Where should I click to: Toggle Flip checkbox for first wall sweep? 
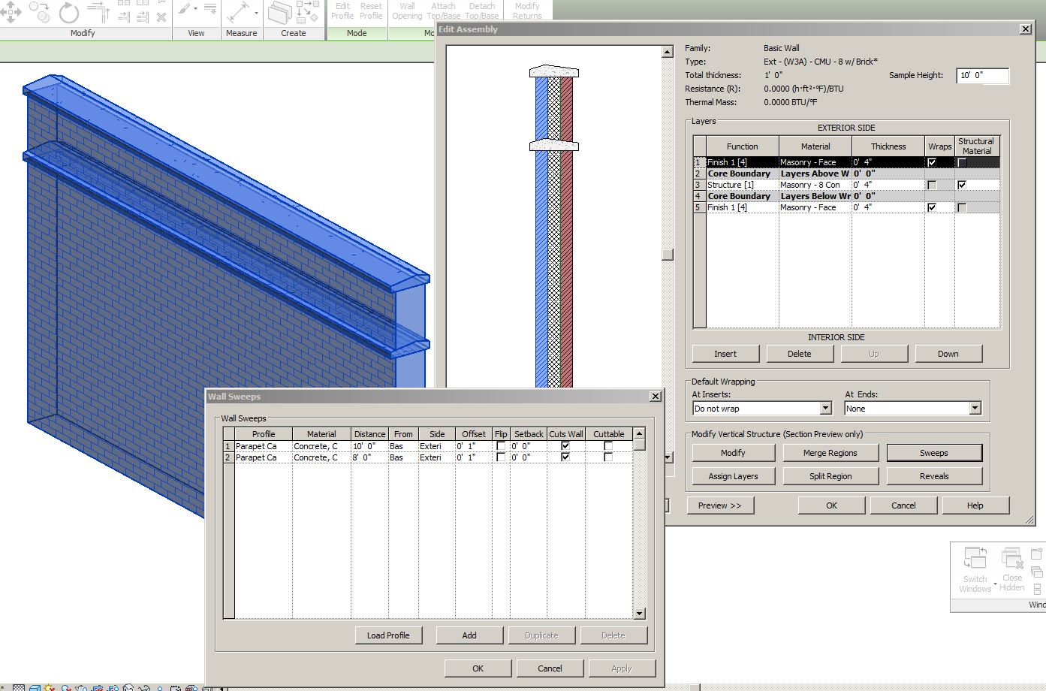click(x=501, y=446)
